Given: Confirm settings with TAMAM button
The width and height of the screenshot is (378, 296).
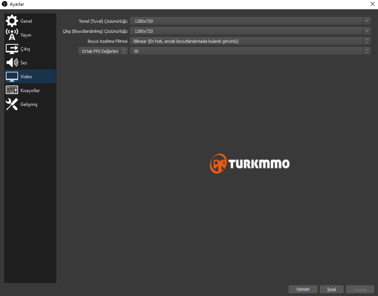Looking at the screenshot, I should point(303,289).
